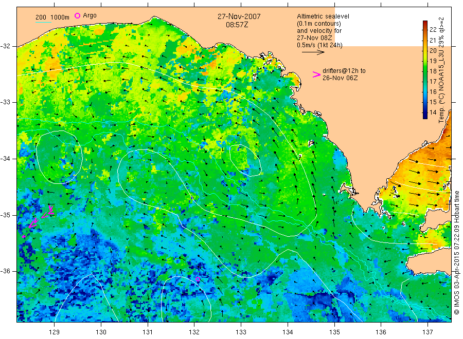Click the '(0.1m contours)' text
The height and width of the screenshot is (339, 463).
click(x=319, y=24)
